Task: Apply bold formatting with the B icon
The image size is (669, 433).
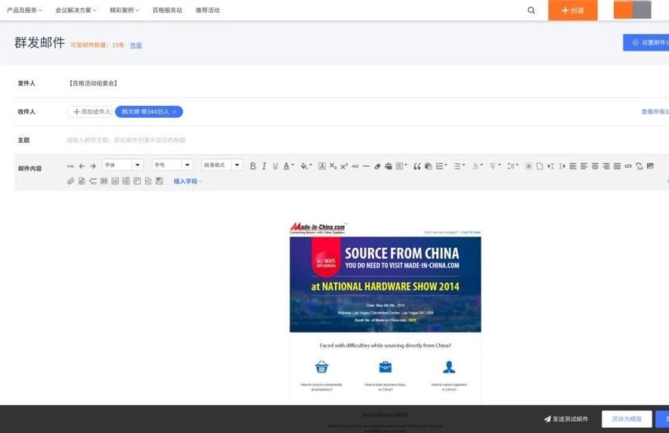Action: (253, 166)
